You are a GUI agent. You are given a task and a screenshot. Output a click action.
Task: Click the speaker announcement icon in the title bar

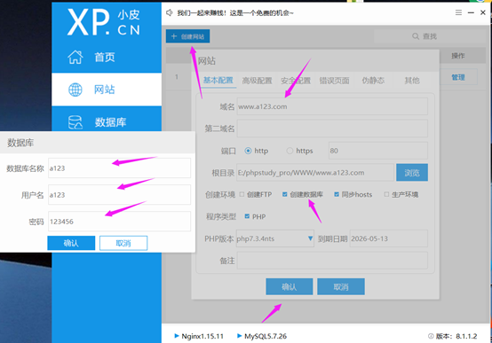pyautogui.click(x=170, y=12)
